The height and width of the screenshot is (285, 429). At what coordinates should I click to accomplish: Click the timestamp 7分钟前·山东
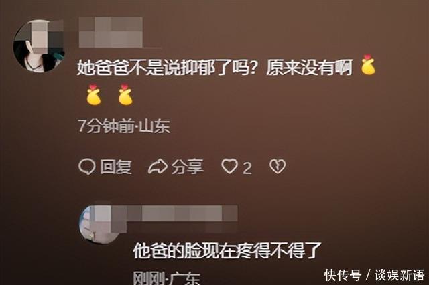(x=124, y=126)
